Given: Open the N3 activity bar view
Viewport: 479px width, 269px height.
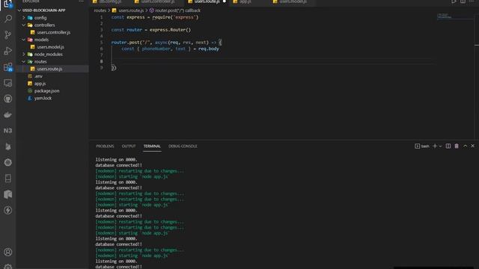Looking at the screenshot, I should click(8, 131).
